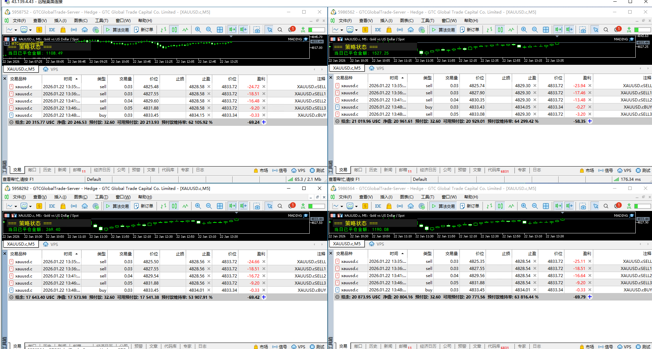Close the 4825.48 sell position in the 5958752 window
652x349 pixels.
coord(264,87)
